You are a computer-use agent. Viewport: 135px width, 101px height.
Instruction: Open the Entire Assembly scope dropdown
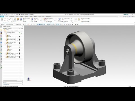click(20, 24)
